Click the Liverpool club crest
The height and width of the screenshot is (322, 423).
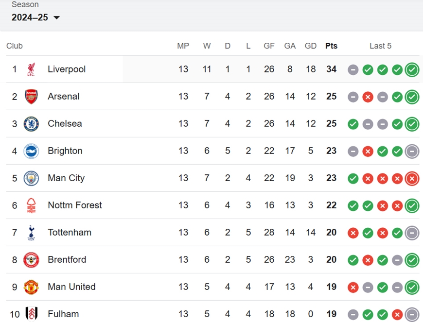point(31,69)
